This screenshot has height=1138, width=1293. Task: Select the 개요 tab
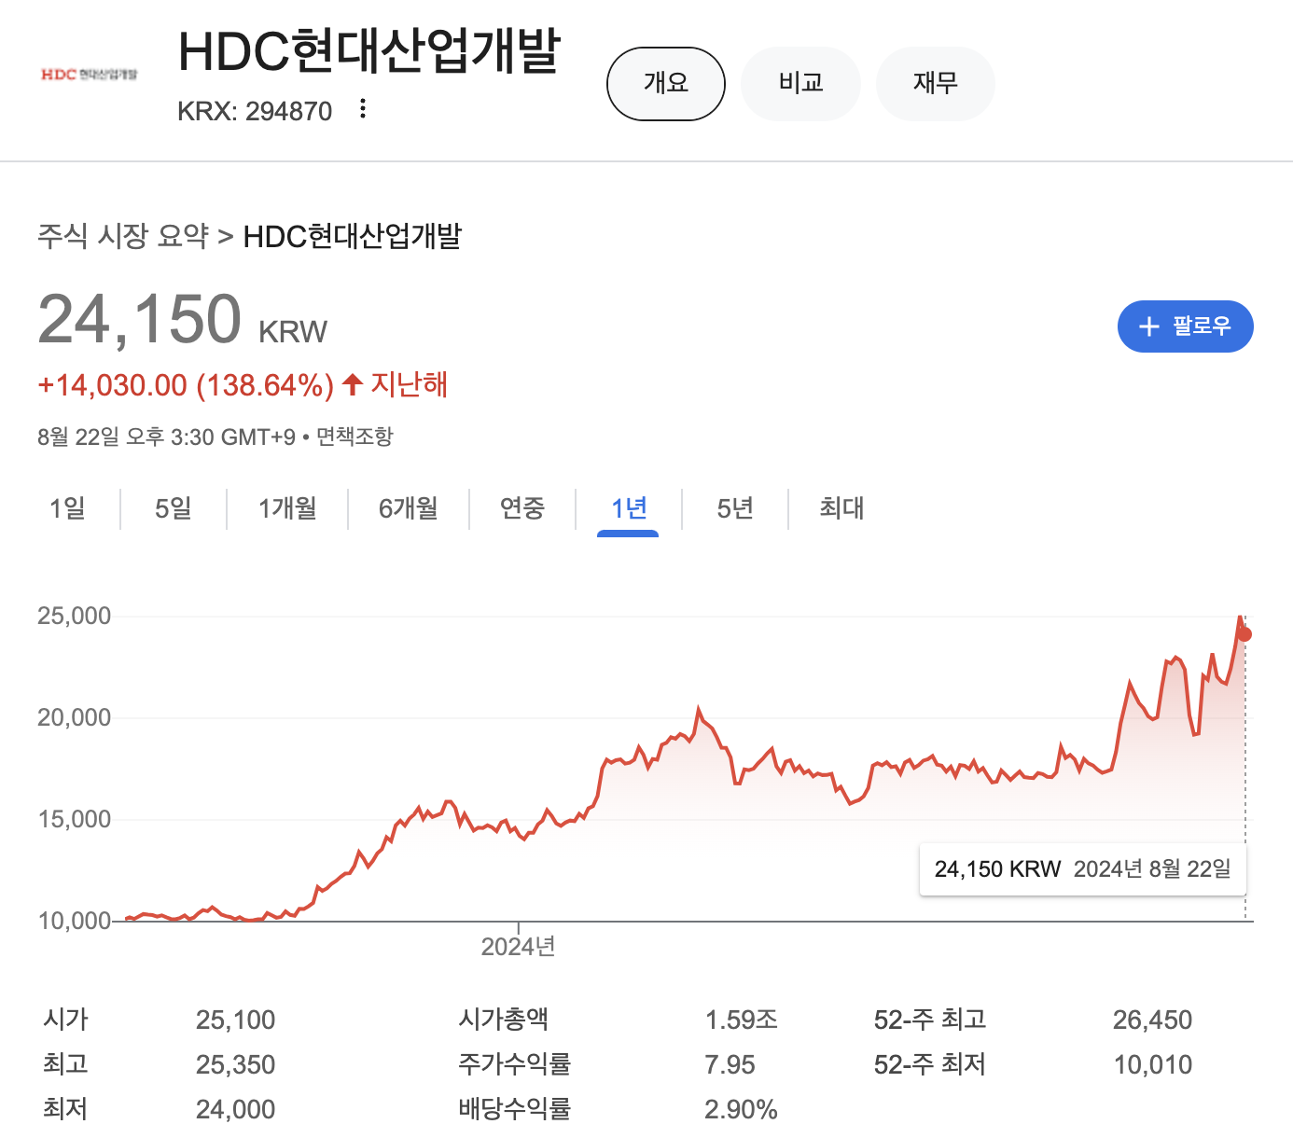point(666,84)
